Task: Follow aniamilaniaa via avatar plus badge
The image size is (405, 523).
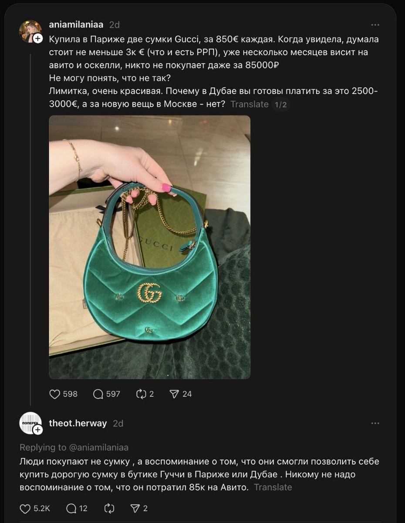Action: point(38,38)
